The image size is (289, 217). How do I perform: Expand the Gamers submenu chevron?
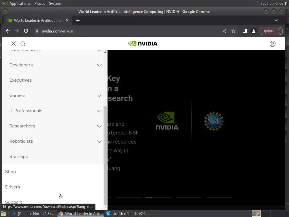tap(99, 96)
